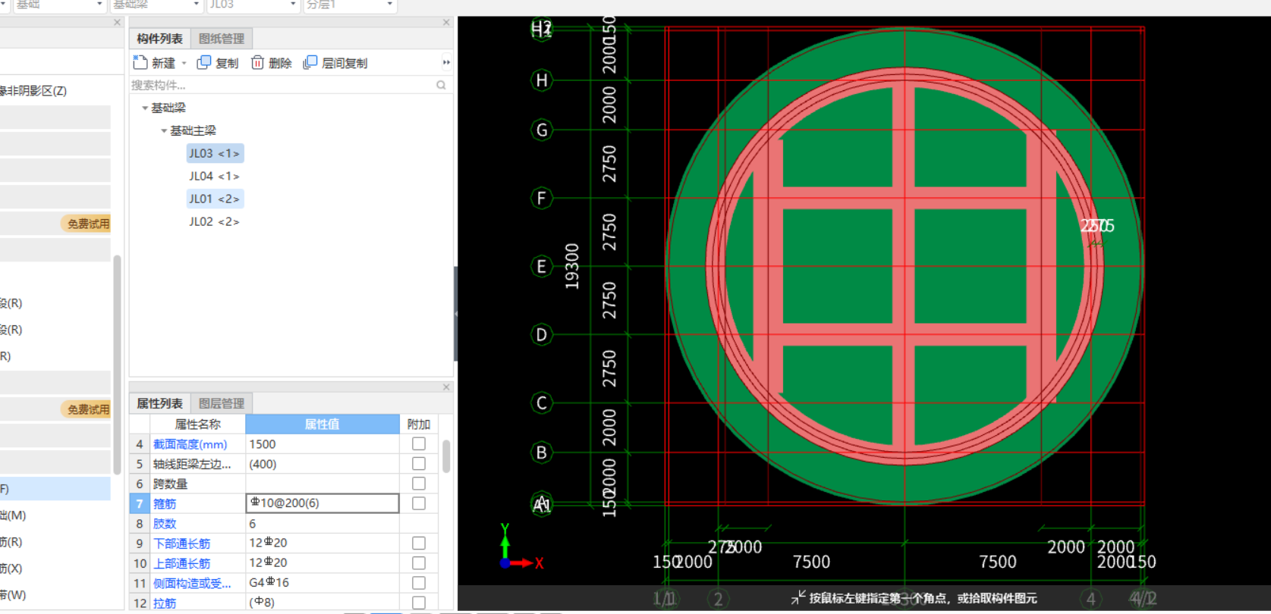
Task: Tick the 截面高度 additional checkbox
Action: [419, 443]
